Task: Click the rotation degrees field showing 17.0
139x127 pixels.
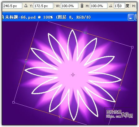Action: click(119, 6)
